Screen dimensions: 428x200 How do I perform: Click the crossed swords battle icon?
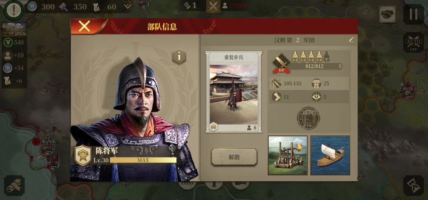(x=213, y=6)
